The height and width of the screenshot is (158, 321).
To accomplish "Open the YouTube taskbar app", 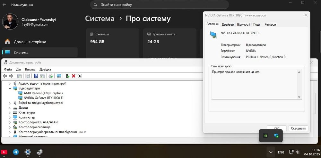I will [x=4, y=152].
